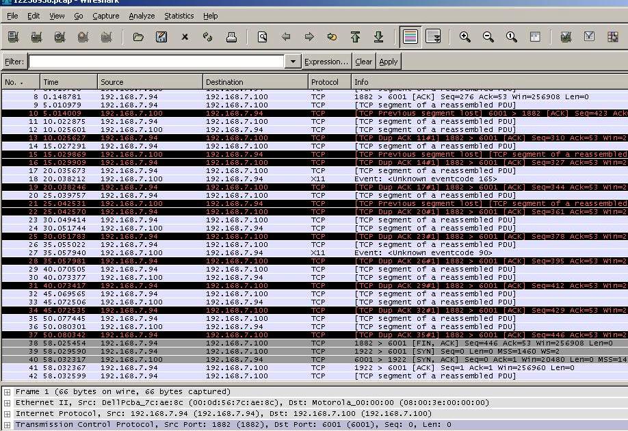This screenshot has height=431, width=628.
Task: Expand the Ethernet II details row
Action: click(7, 403)
